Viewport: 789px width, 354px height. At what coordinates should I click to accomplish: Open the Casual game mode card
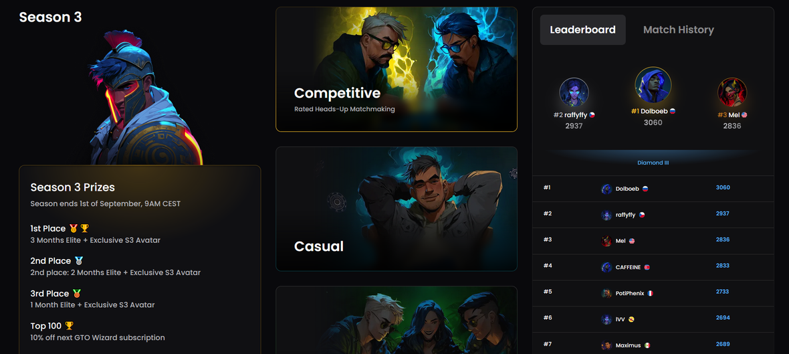pos(397,209)
